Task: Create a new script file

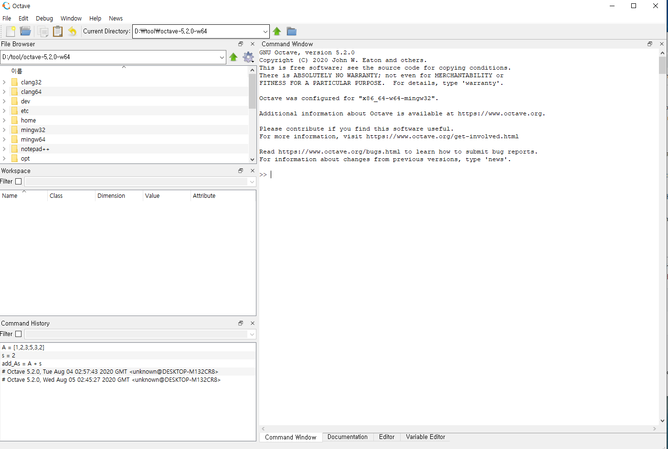Action: click(x=11, y=31)
